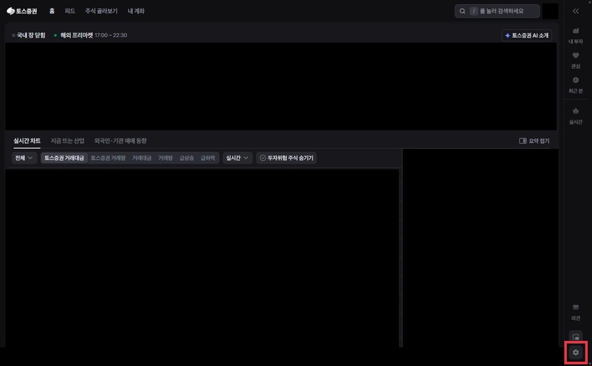The width and height of the screenshot is (592, 366).
Task: Open 의견 feedback icon in sidebar
Action: (576, 312)
